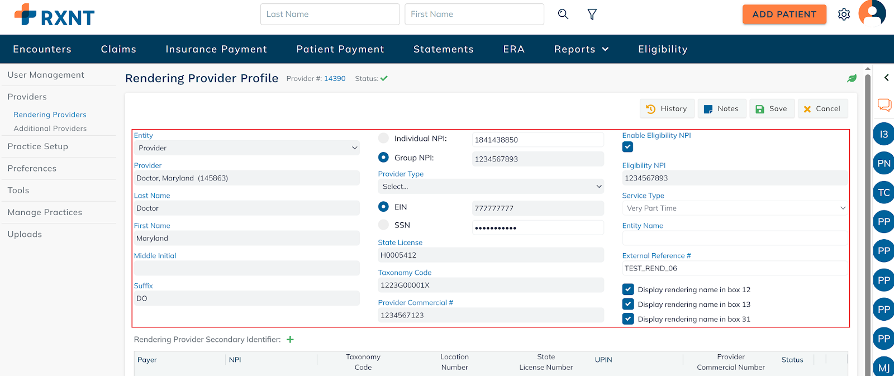Screen dimensions: 894x376
Task: Uncheck Enable Eligibility NPI checkbox
Action: [x=627, y=147]
